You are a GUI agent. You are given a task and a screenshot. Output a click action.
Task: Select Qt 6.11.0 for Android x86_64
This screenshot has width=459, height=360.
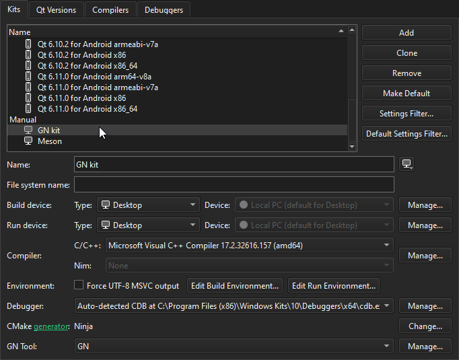click(178, 109)
